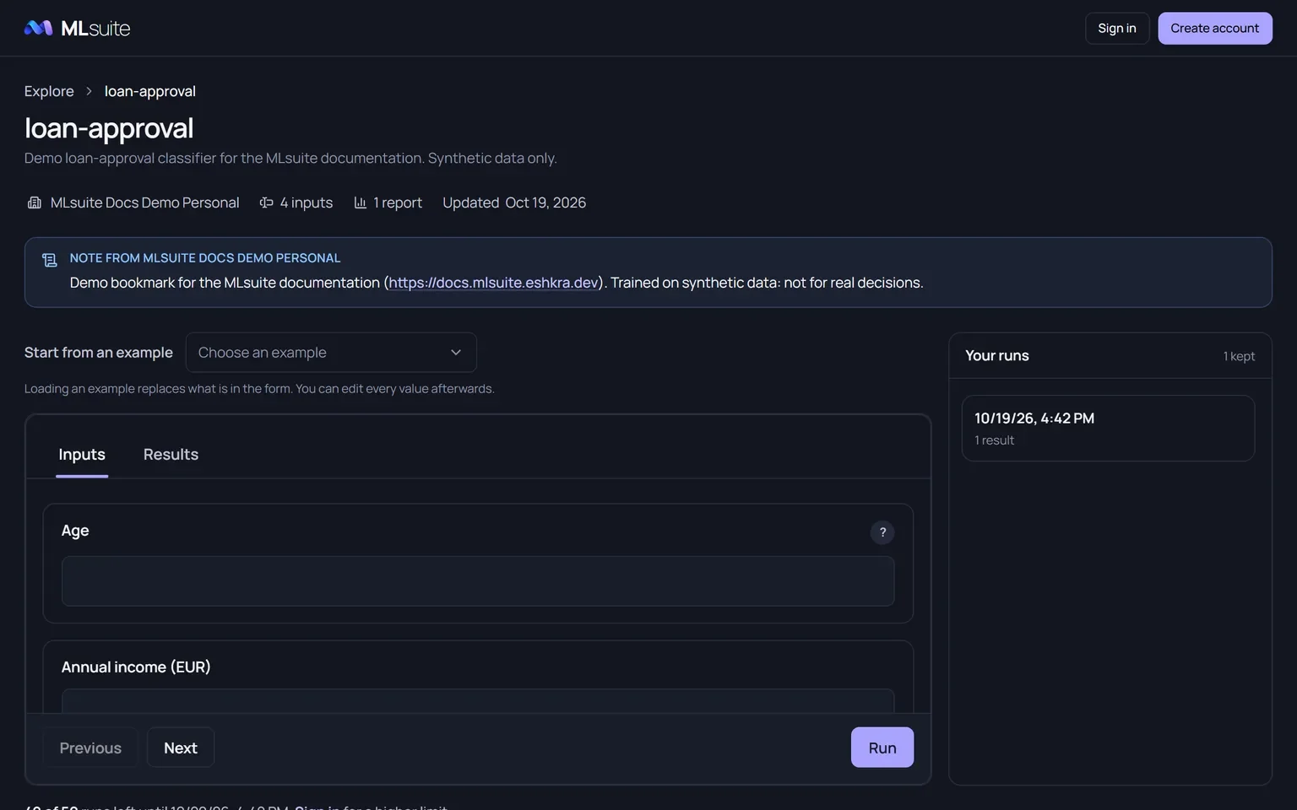The image size is (1297, 810).
Task: Focus the Age input field
Action: (478, 580)
